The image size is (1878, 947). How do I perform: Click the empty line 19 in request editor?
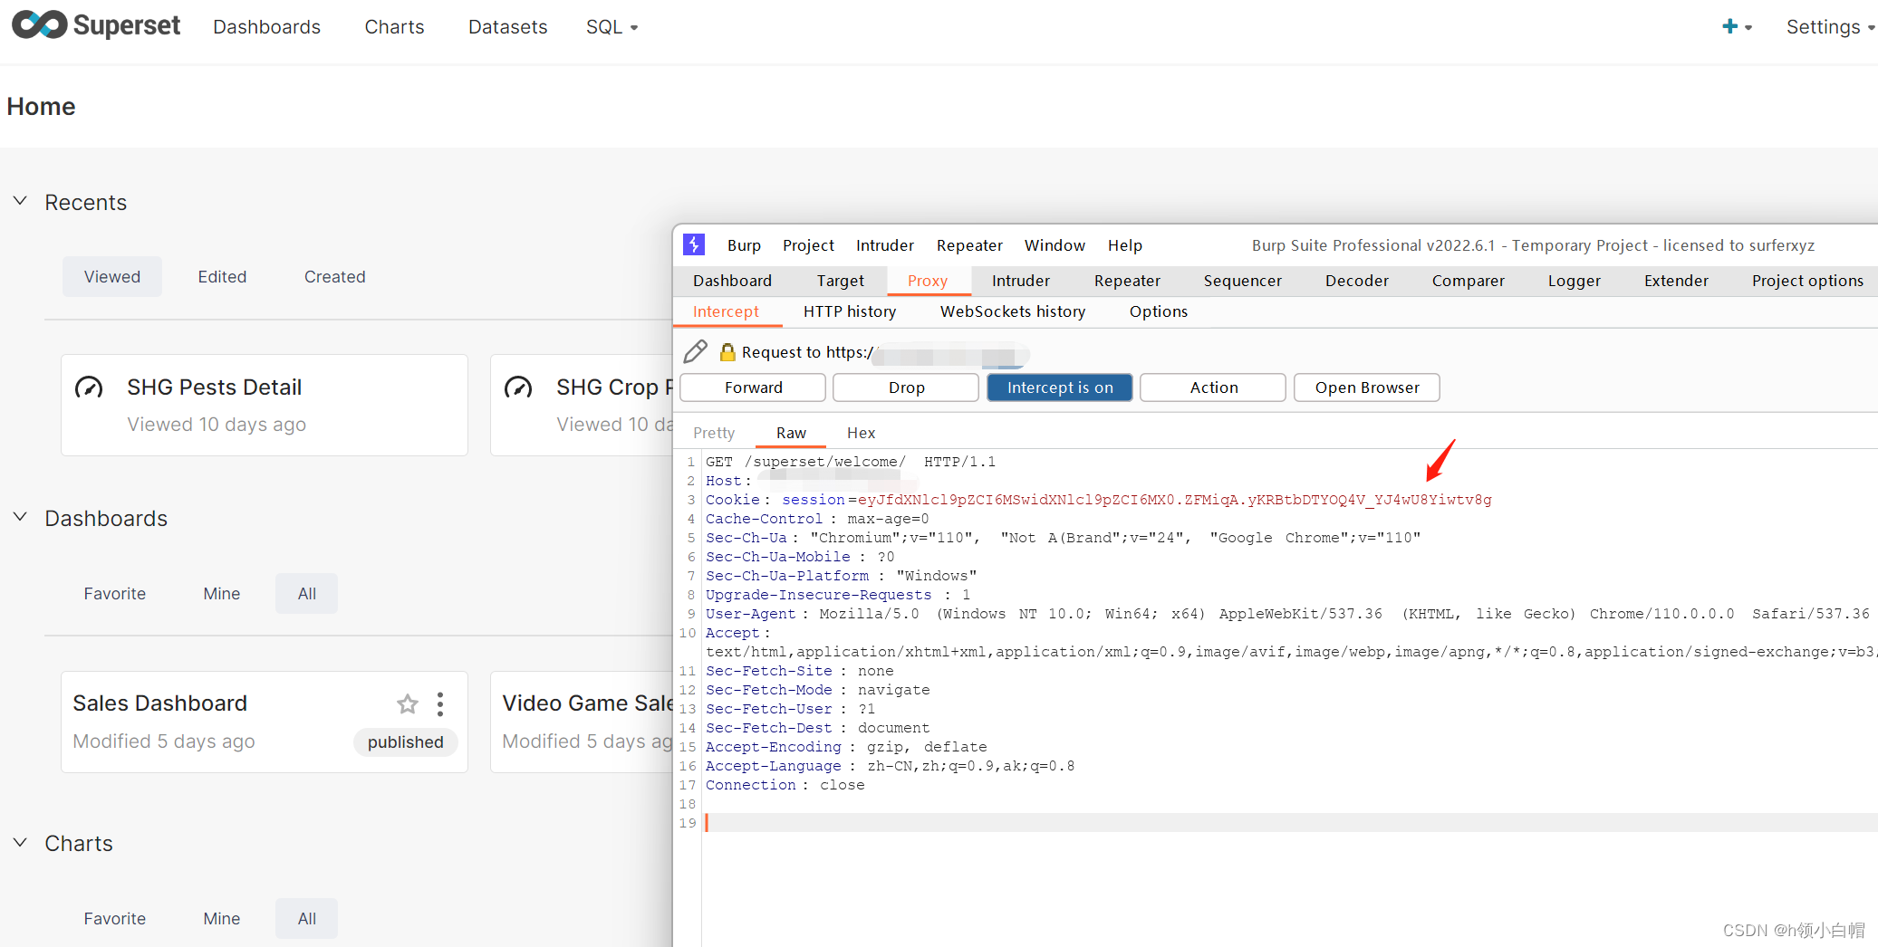click(x=1291, y=823)
